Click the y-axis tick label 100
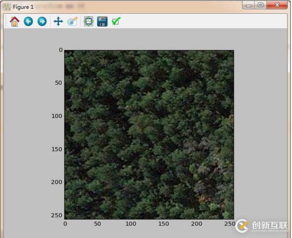 click(x=57, y=116)
